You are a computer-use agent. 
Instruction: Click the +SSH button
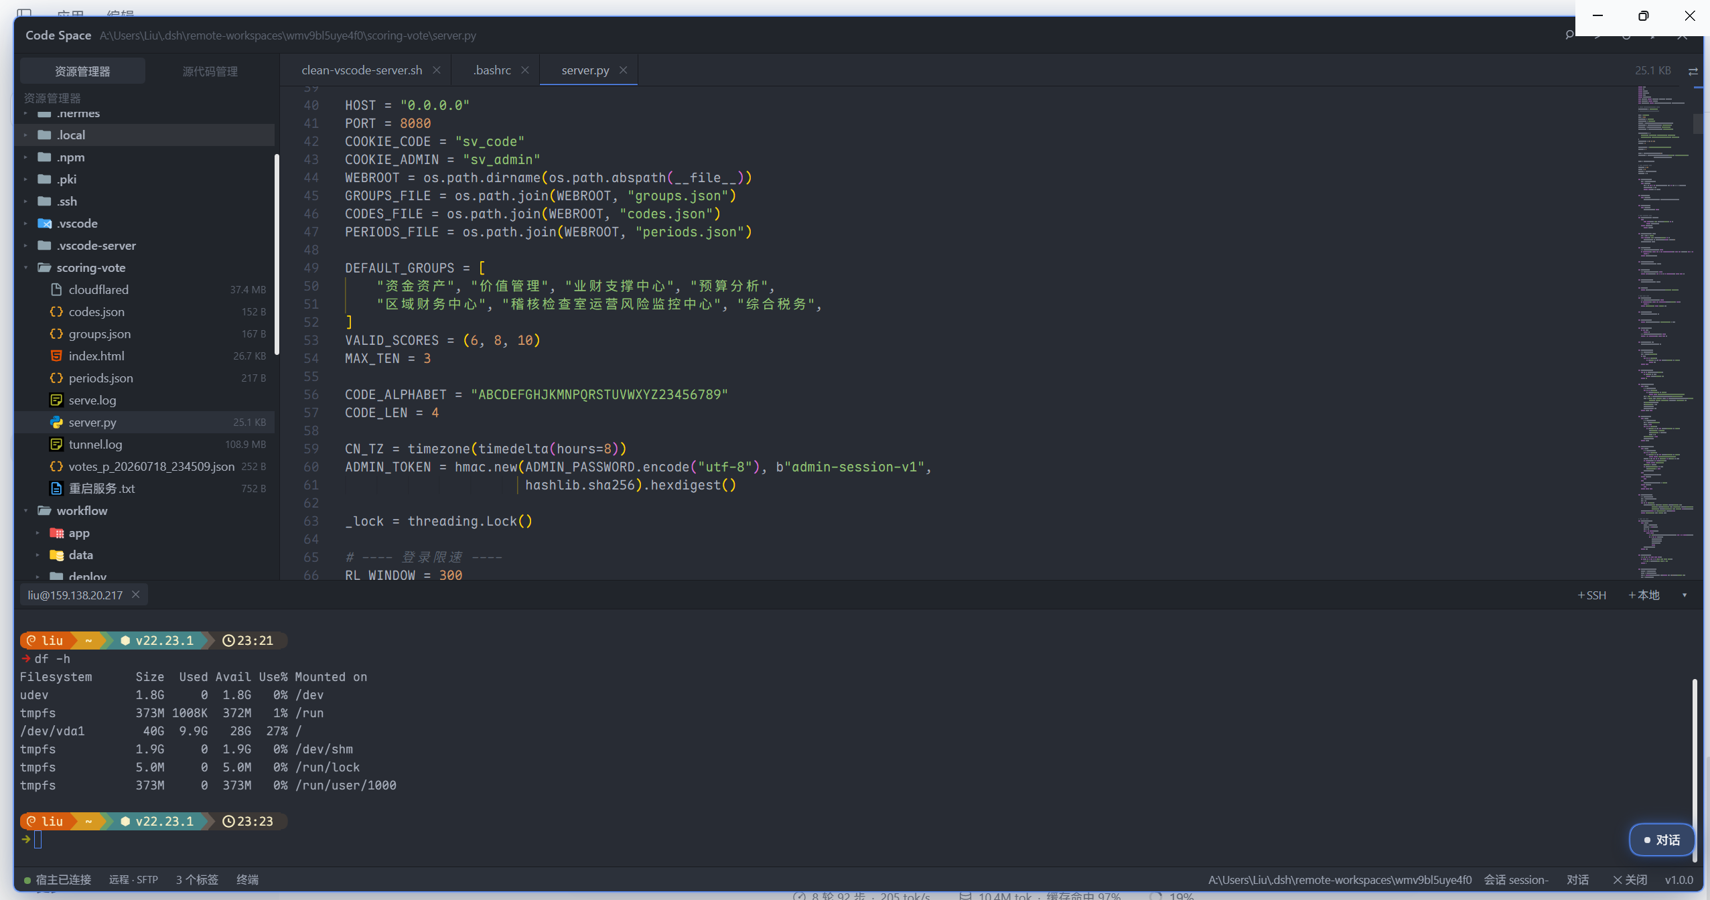pos(1591,595)
